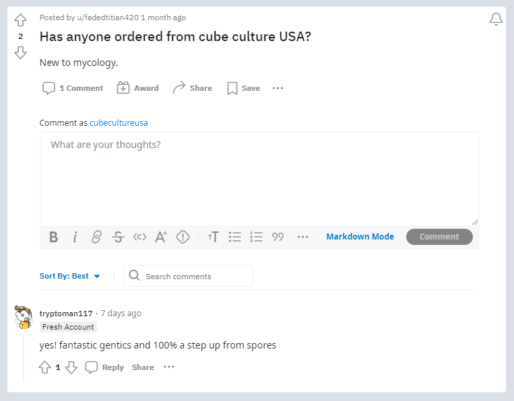Viewport: 514px width, 401px height.
Task: Mark text as spoiler
Action: pyautogui.click(x=183, y=237)
